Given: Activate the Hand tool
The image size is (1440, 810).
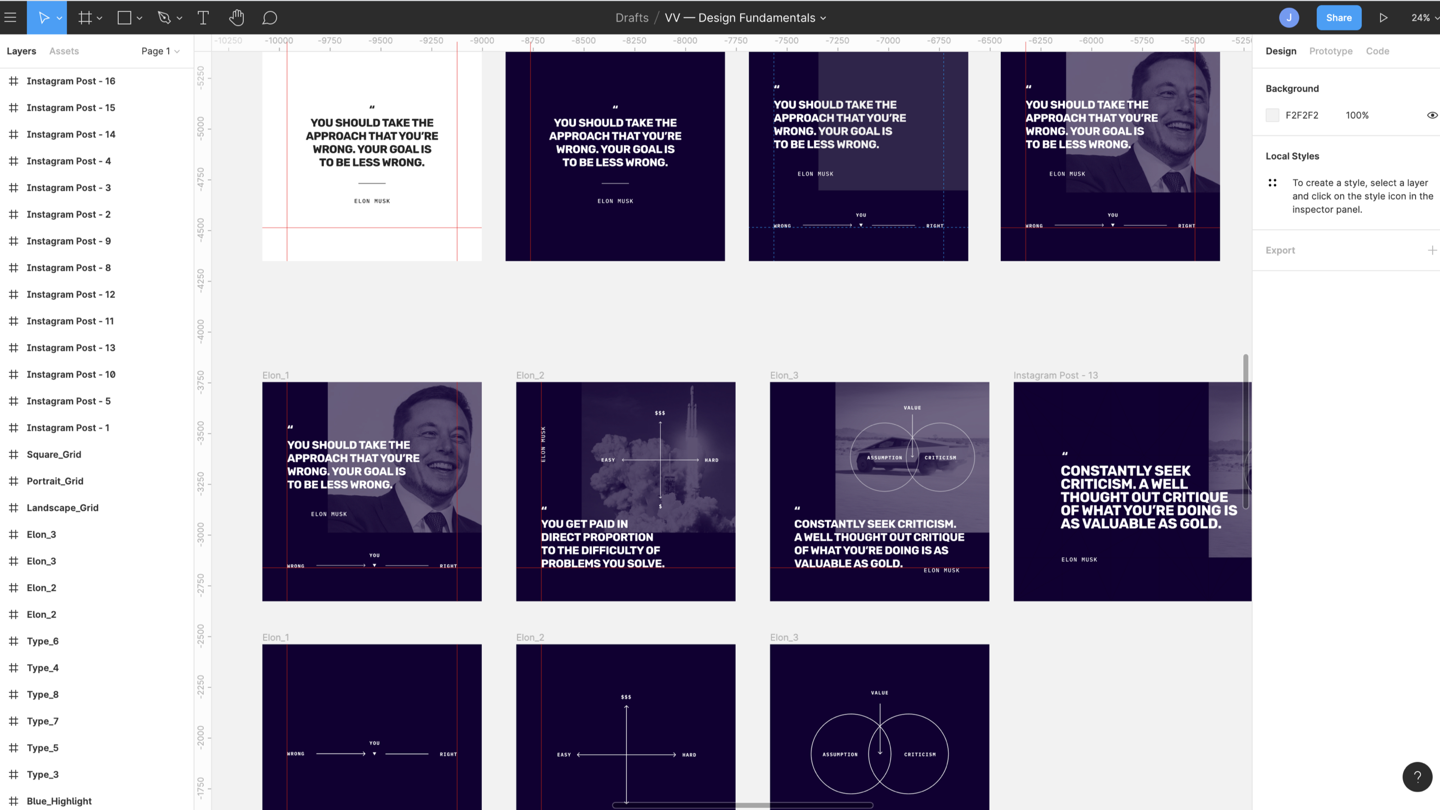Looking at the screenshot, I should point(236,18).
